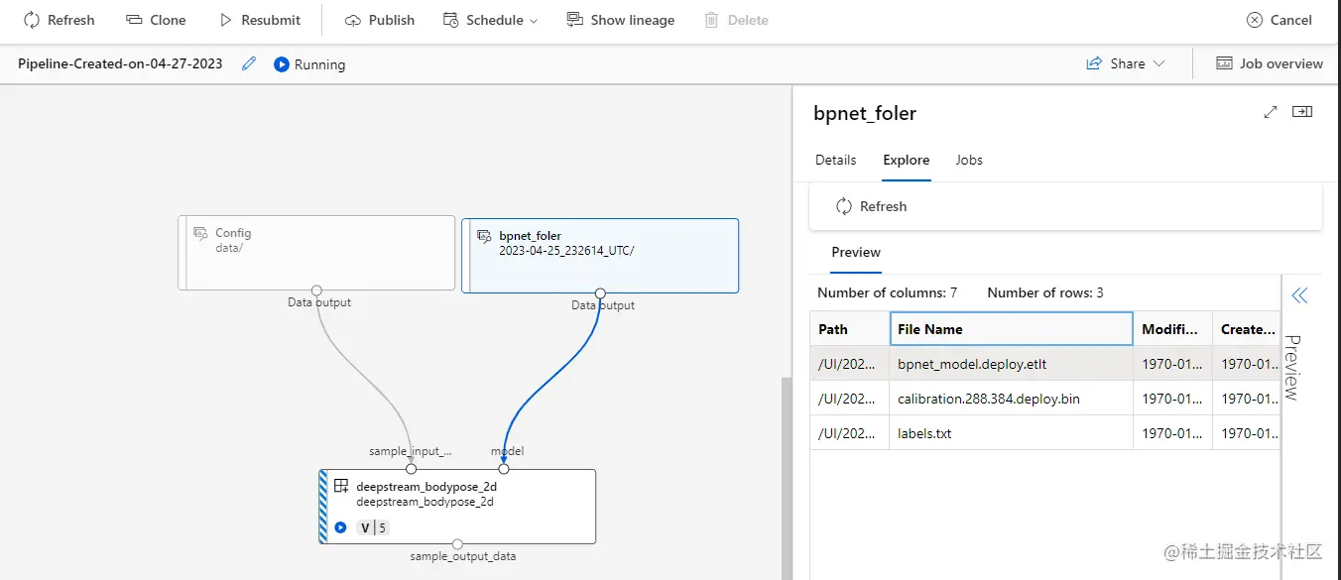Click Refresh inside the Explore panel
1341x580 pixels.
pyautogui.click(x=871, y=206)
